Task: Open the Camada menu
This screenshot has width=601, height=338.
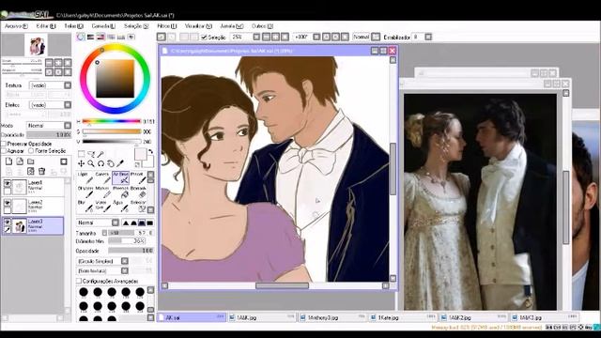Action: click(103, 26)
